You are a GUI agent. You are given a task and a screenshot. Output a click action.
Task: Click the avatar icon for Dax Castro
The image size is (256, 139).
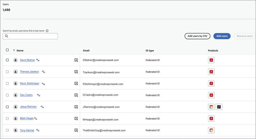coord(15,95)
